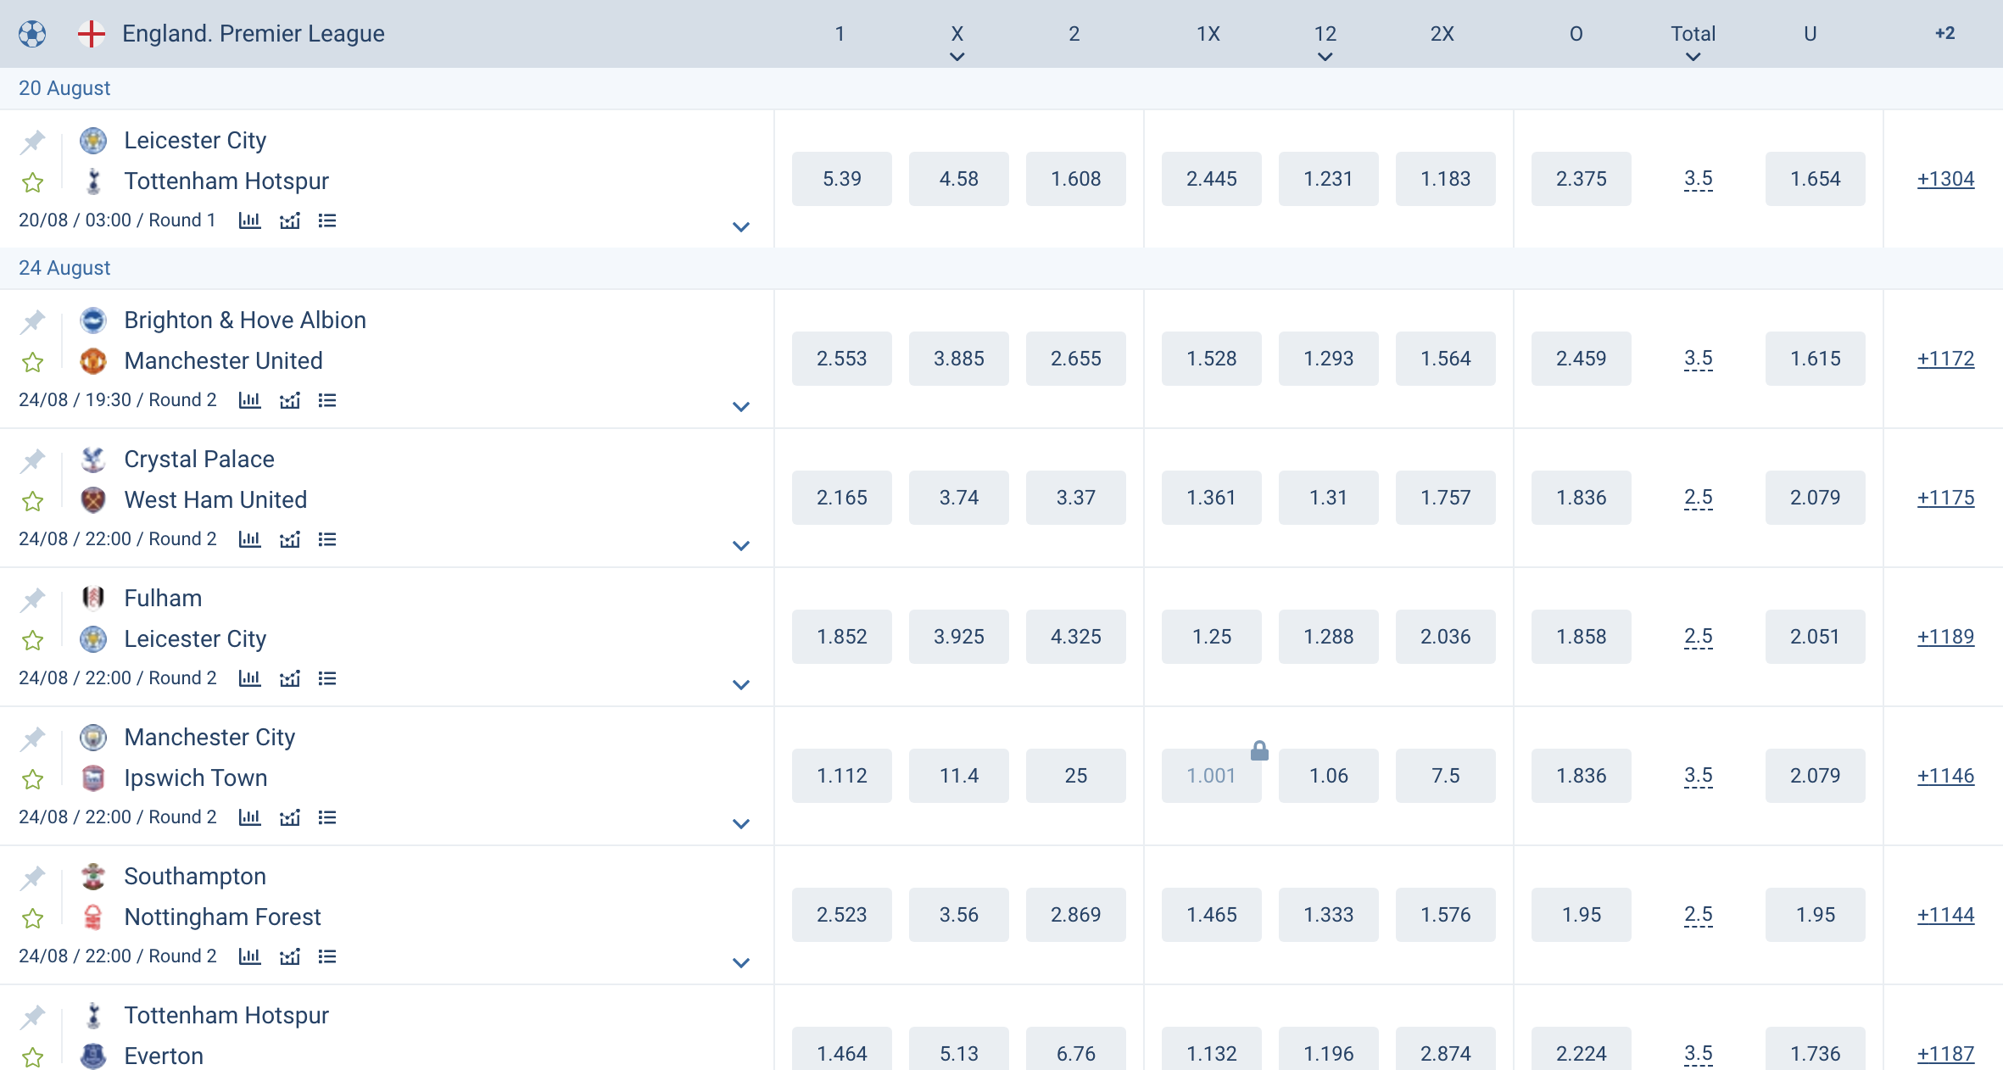This screenshot has height=1070, width=2003.
Task: Star the Crystal Palace vs West Ham match
Action: 33,502
